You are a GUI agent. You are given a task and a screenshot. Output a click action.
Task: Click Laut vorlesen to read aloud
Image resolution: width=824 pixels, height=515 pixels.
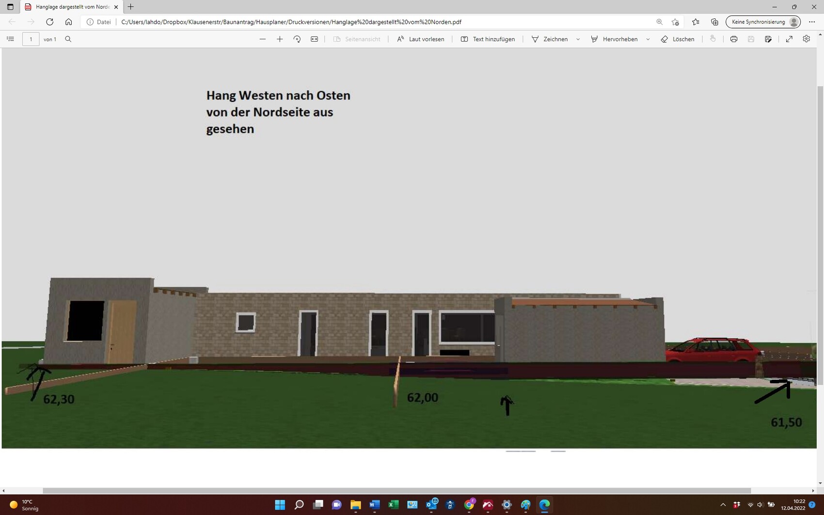(x=421, y=39)
